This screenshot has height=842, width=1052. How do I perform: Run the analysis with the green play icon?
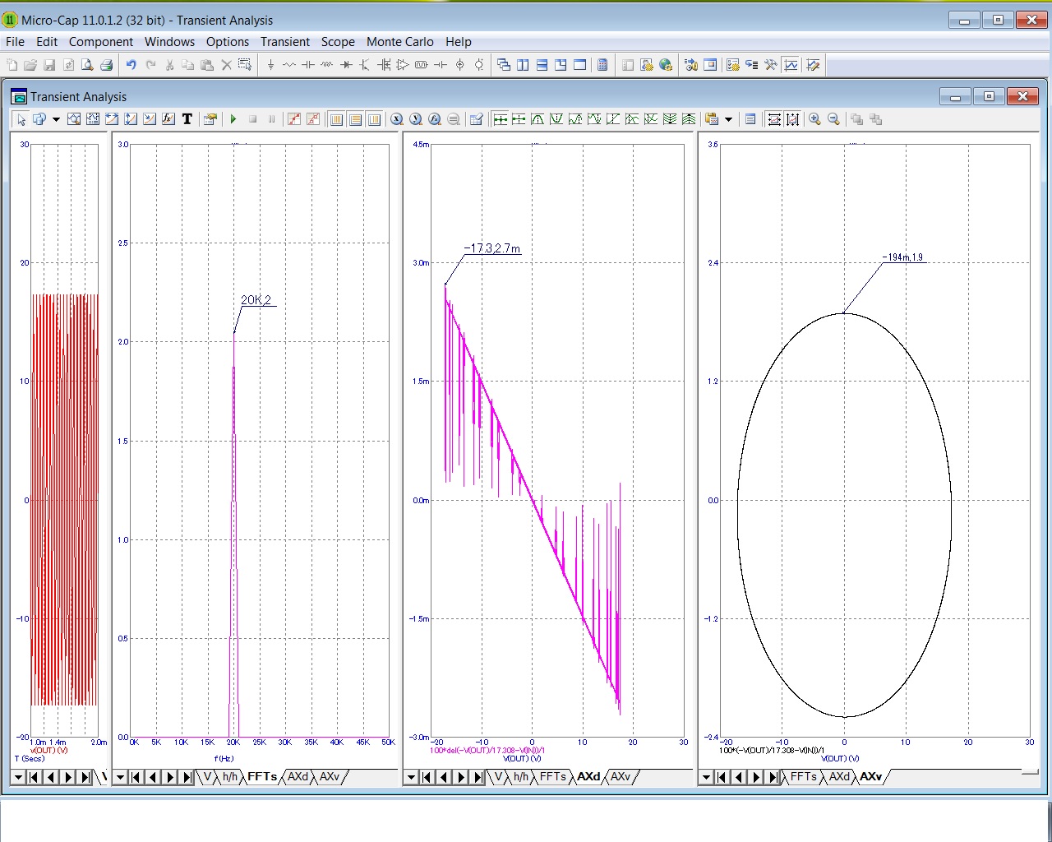pos(233,119)
